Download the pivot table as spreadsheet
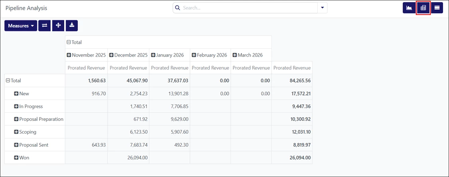The width and height of the screenshot is (449, 177). coord(72,26)
